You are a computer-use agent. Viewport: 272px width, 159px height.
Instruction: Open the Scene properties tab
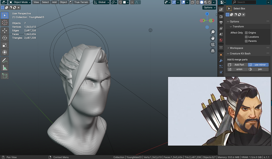pos(221,34)
